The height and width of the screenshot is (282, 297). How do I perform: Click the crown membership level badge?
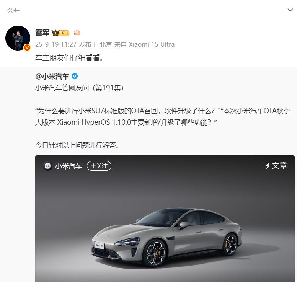[x=60, y=33]
